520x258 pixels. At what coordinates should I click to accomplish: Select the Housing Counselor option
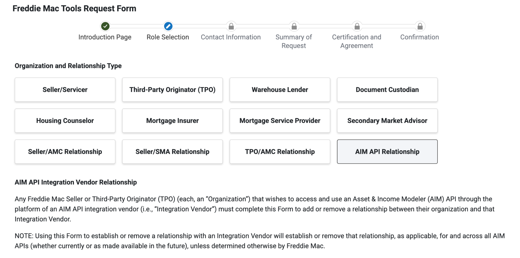tap(65, 121)
